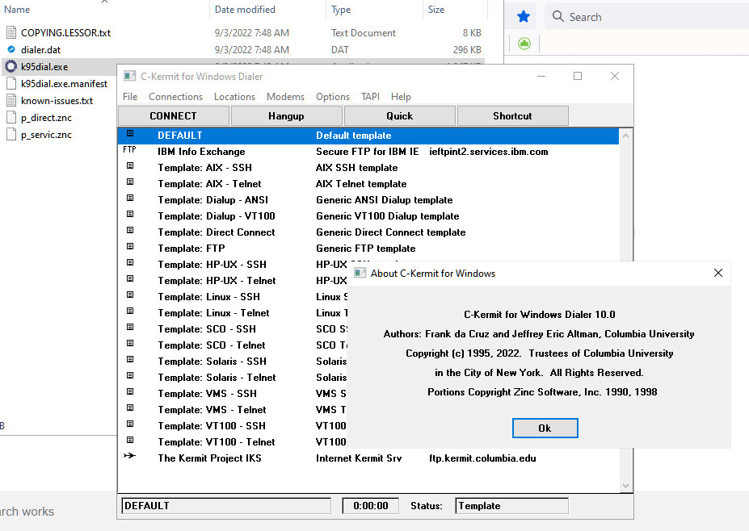This screenshot has width=749, height=531.
Task: Click the icon beside Template: Solaris - Telnet
Action: point(130,375)
